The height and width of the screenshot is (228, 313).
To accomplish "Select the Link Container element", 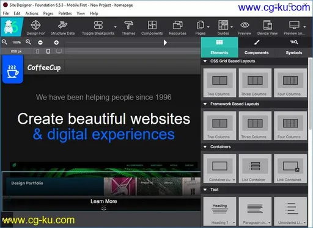I will click(290, 168).
